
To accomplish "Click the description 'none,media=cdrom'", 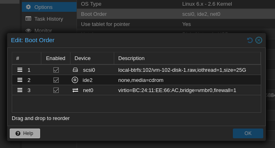I will (x=141, y=80).
